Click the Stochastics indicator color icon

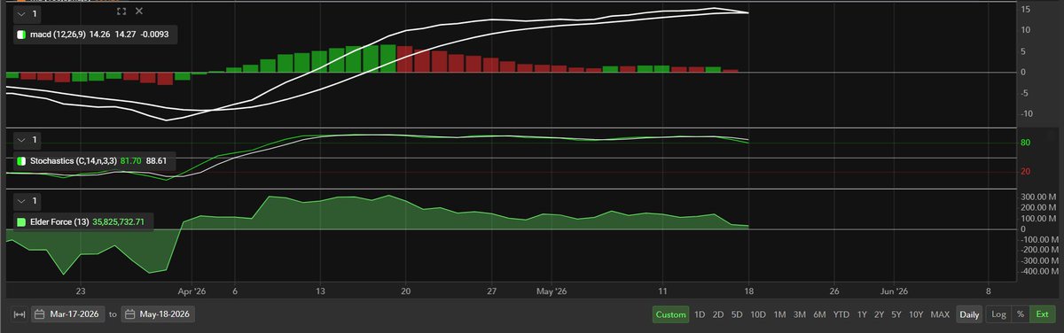pyautogui.click(x=21, y=162)
